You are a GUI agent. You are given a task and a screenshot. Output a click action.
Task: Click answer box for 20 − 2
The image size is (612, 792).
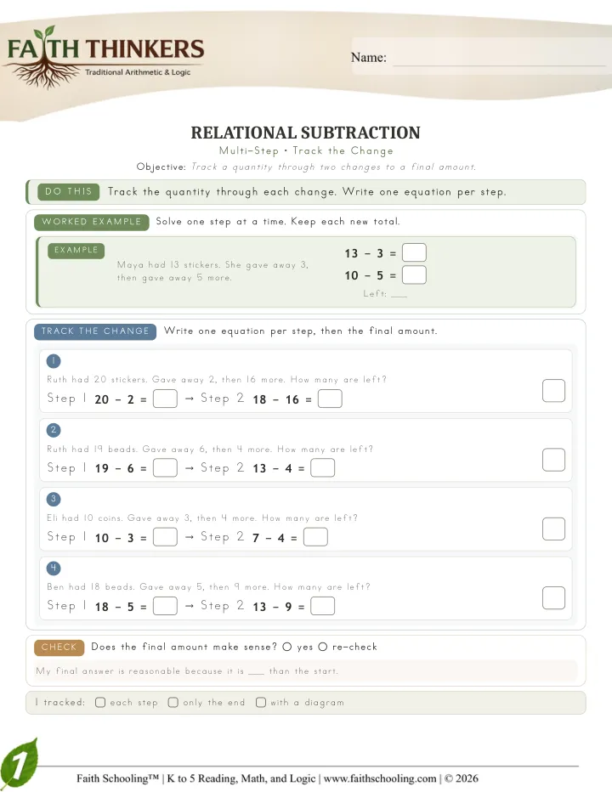tap(165, 399)
